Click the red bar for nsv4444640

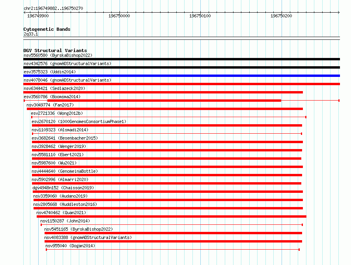tap(167, 175)
